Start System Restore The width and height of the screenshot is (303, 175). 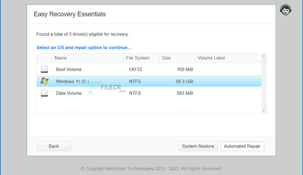198,146
